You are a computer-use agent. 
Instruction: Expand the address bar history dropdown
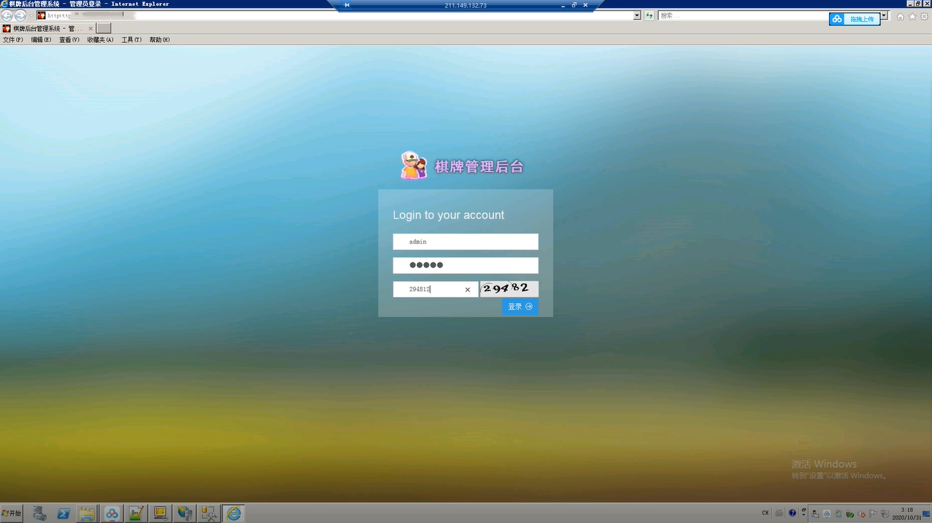[x=637, y=15]
